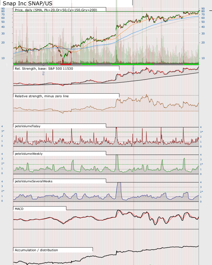
Task: Click the "40" tick on the price chart left axis
Action: [x=3, y=27]
